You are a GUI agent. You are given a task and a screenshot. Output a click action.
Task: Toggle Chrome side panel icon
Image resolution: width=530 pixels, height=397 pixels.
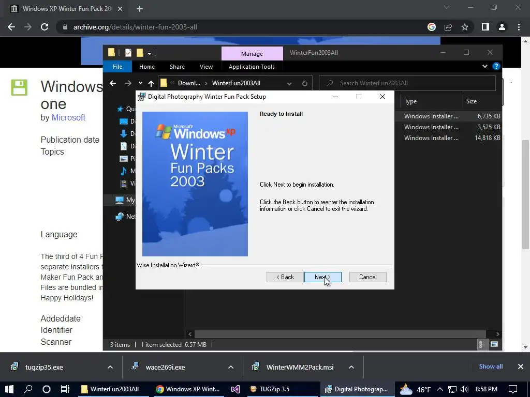point(485,27)
